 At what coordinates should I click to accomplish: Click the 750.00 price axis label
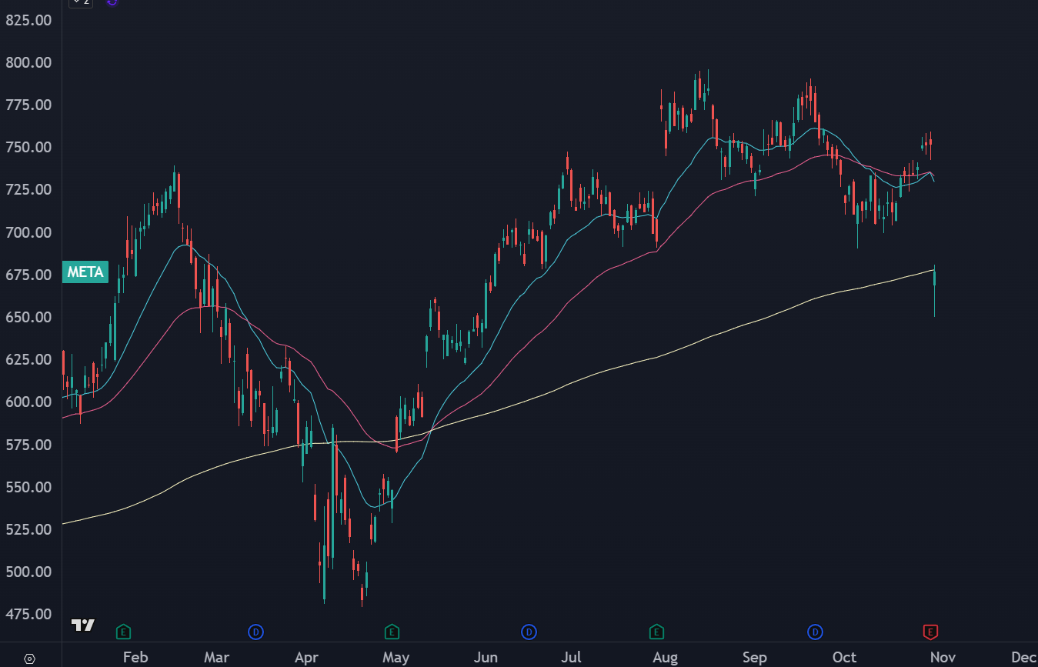[28, 147]
